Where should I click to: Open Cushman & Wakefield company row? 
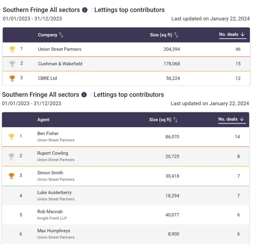pyautogui.click(x=126, y=64)
